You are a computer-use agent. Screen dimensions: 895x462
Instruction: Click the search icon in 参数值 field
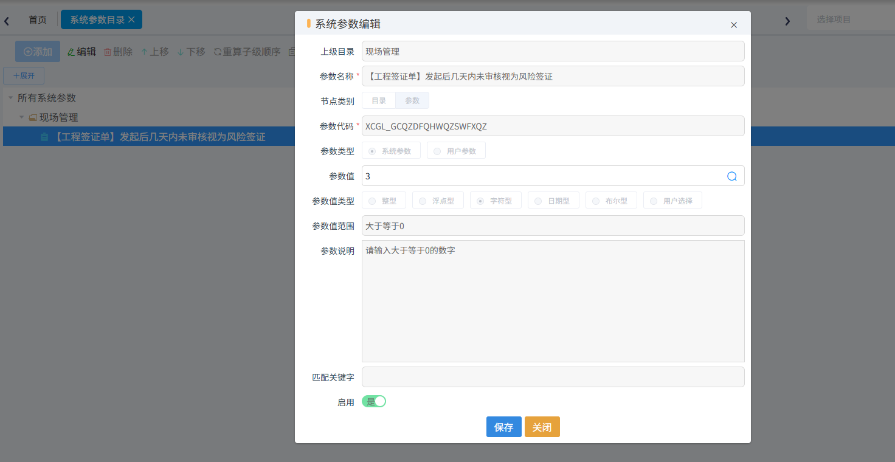coord(732,176)
